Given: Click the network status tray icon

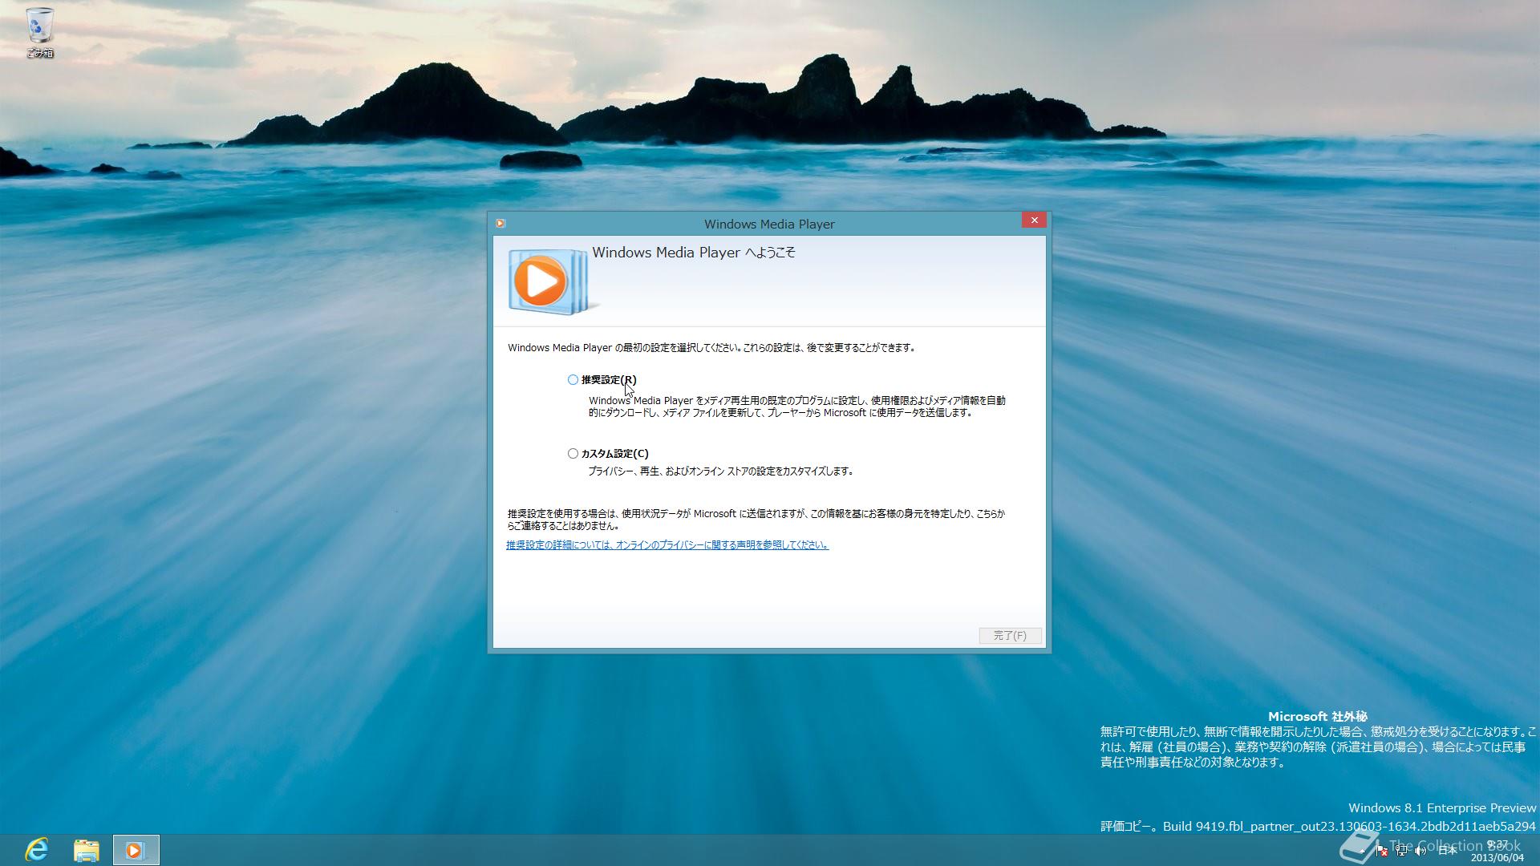Looking at the screenshot, I should pos(1401,851).
